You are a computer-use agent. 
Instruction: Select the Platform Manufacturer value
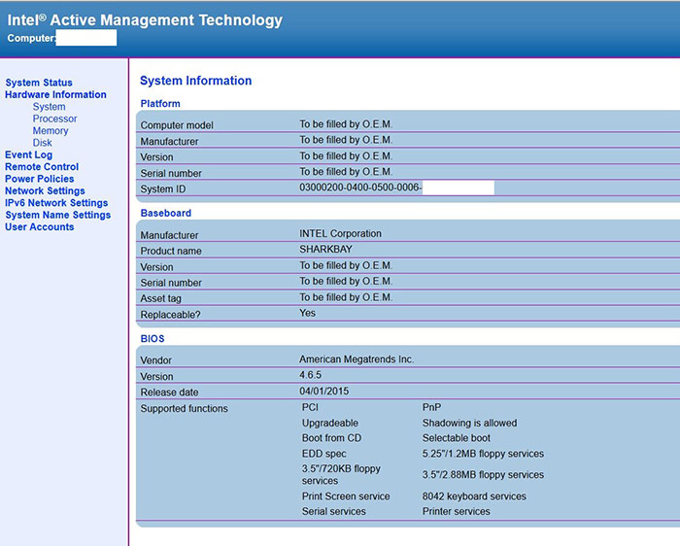coord(346,140)
